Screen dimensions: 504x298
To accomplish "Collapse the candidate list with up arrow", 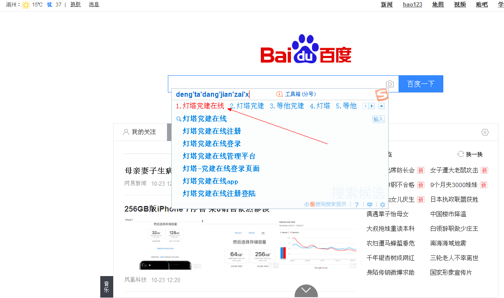I will (x=381, y=106).
